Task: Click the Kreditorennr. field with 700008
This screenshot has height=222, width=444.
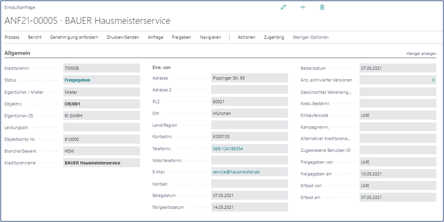Action: coord(101,68)
